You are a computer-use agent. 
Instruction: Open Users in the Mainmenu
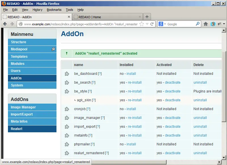click(32, 71)
